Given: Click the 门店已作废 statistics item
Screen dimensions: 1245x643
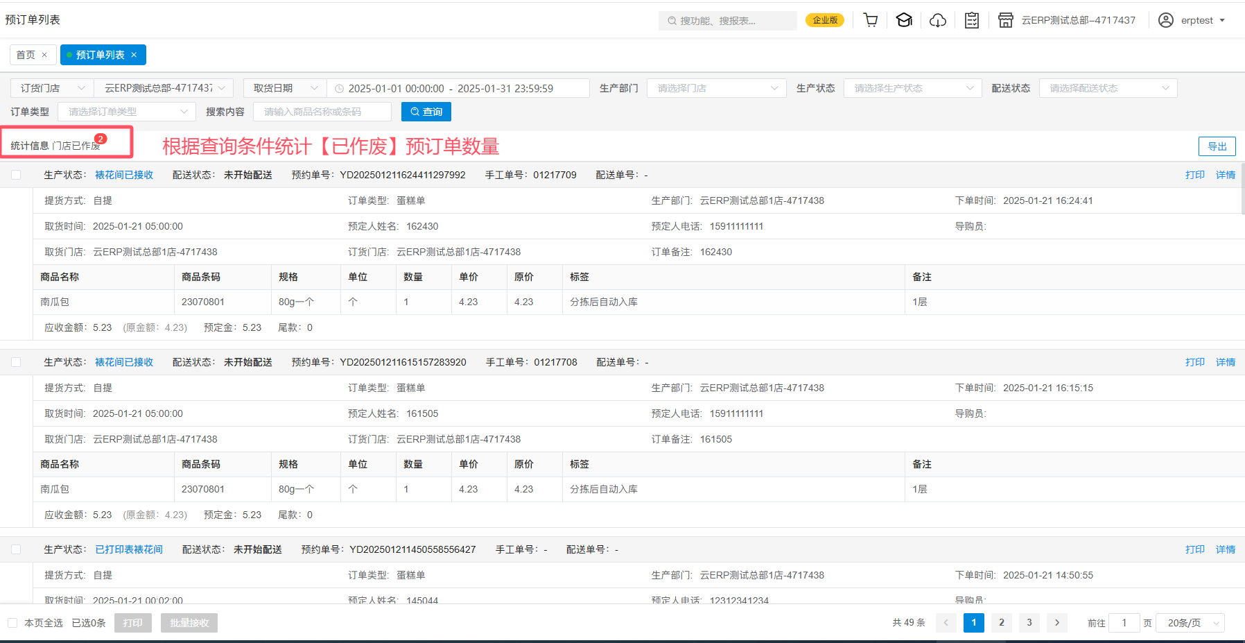Looking at the screenshot, I should [76, 146].
